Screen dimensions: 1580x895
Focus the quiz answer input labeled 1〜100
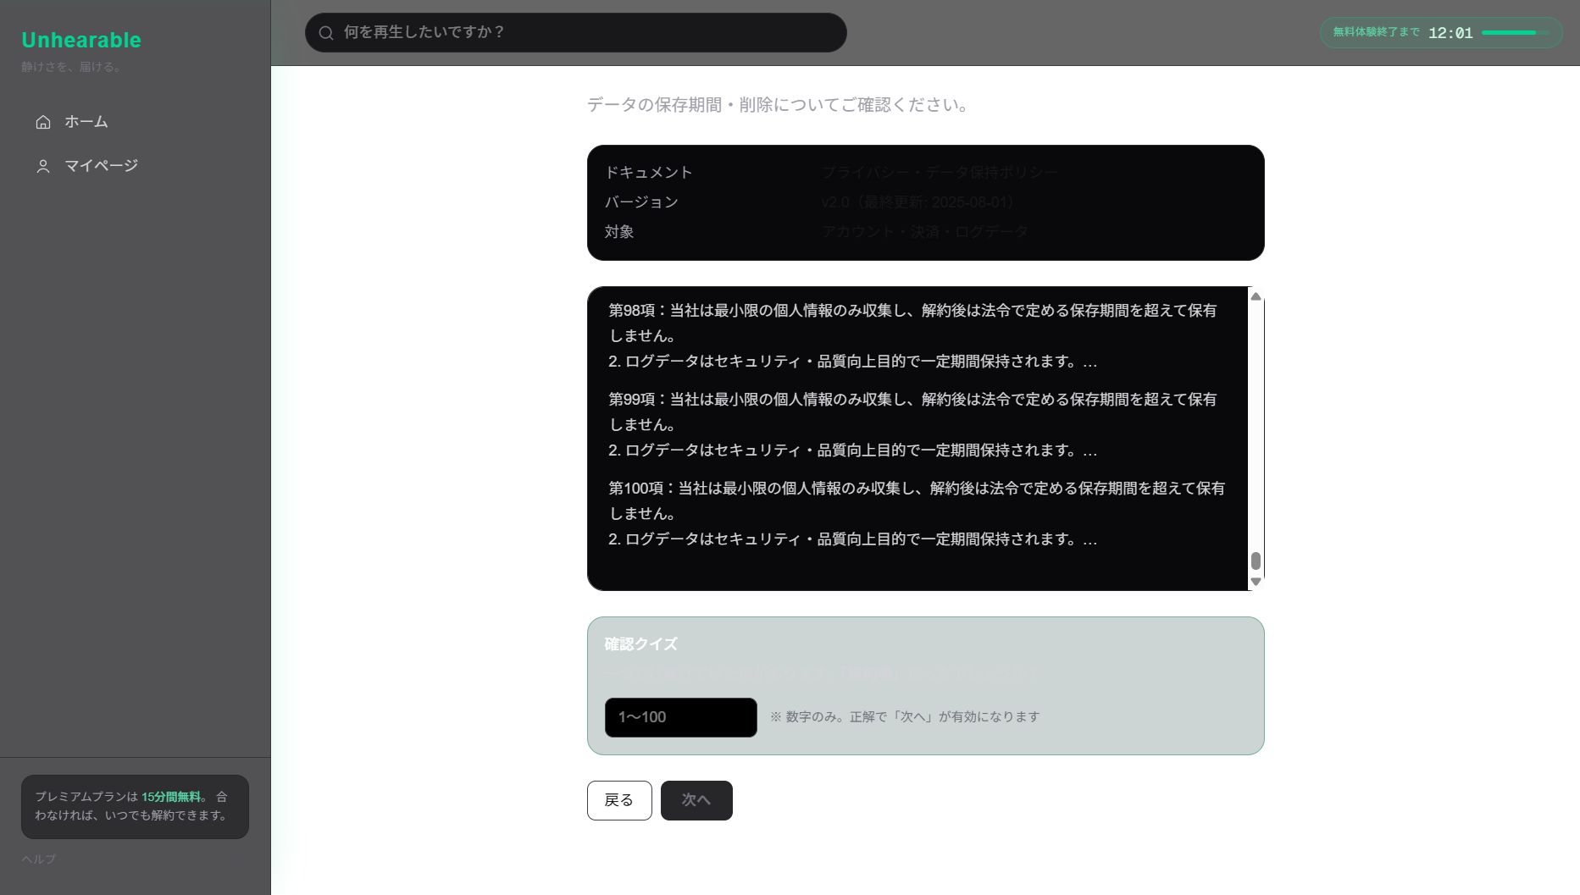coord(680,717)
